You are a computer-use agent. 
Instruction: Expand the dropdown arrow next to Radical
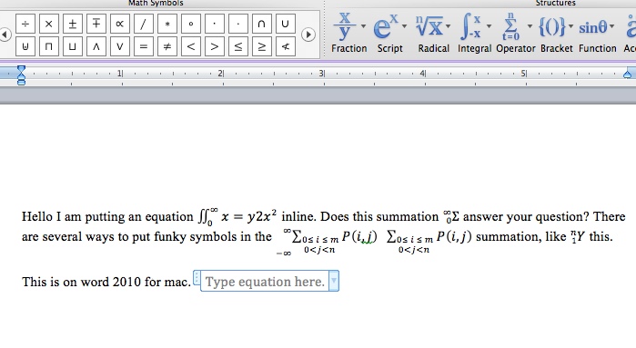point(449,26)
